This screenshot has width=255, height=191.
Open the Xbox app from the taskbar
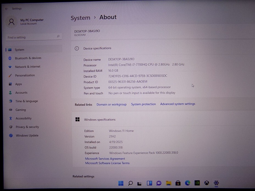click(207, 183)
